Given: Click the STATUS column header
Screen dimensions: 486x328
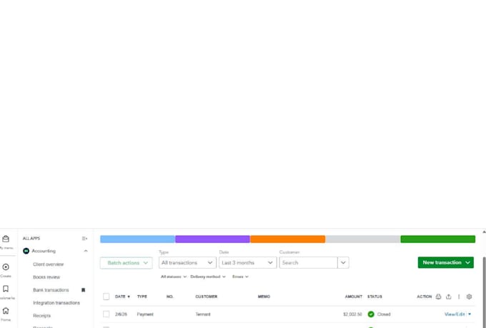Looking at the screenshot, I should [x=375, y=297].
